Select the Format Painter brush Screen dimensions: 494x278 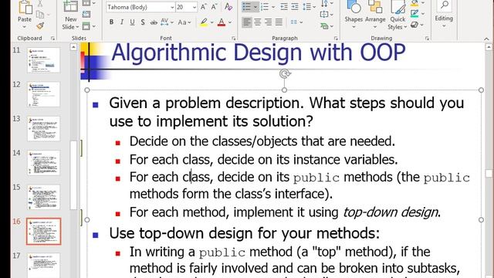tap(40, 25)
